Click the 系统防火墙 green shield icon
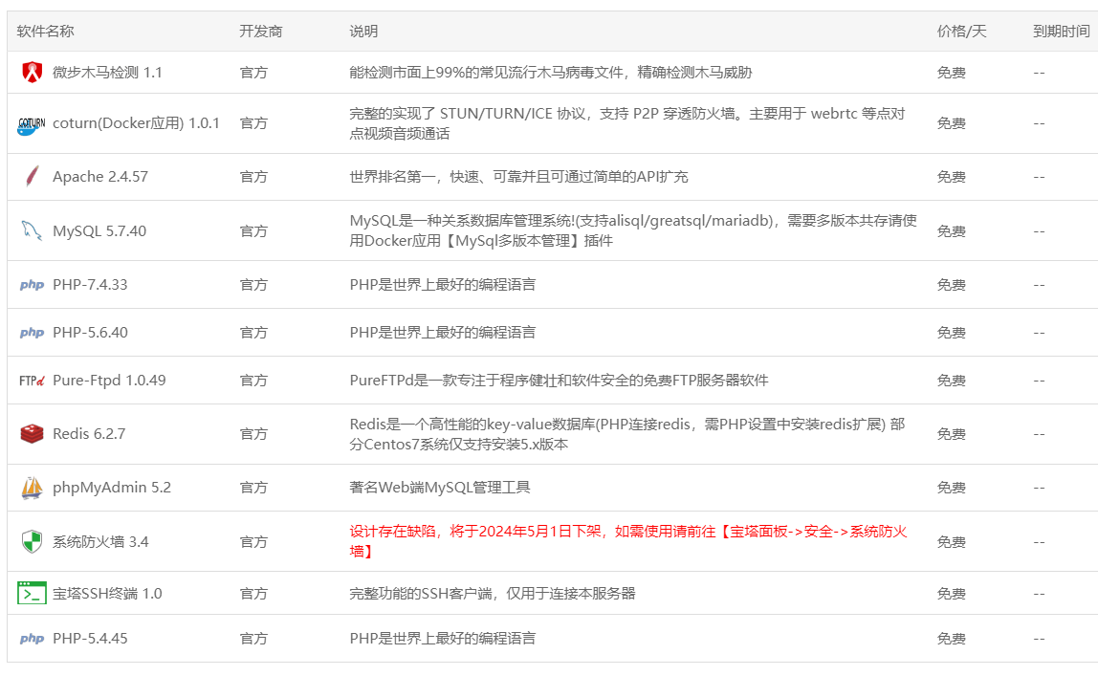Viewport: 1098px width, 676px height. (x=33, y=541)
